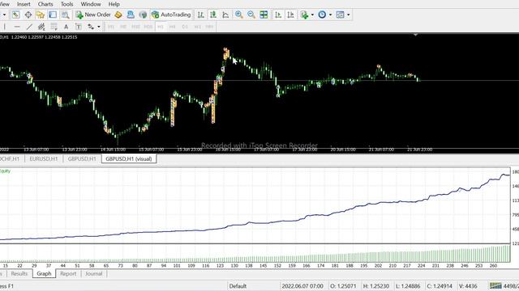
Task: Switch chart to line chart style
Action: click(x=225, y=15)
